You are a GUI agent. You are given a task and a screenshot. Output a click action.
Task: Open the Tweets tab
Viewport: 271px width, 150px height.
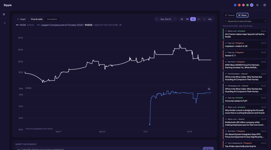pos(230,15)
